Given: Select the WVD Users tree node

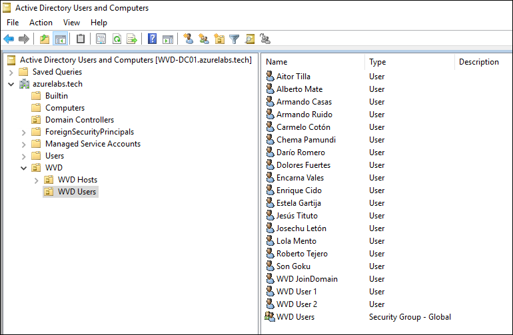Looking at the screenshot, I should pyautogui.click(x=77, y=192).
